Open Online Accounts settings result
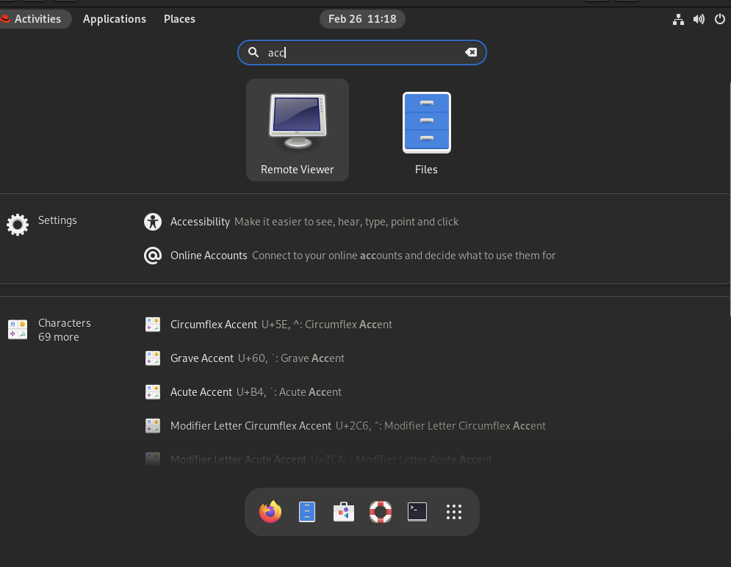 coord(209,255)
